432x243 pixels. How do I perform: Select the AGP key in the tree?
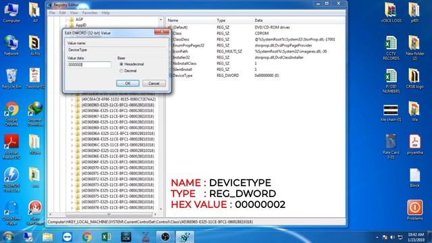coord(79,20)
